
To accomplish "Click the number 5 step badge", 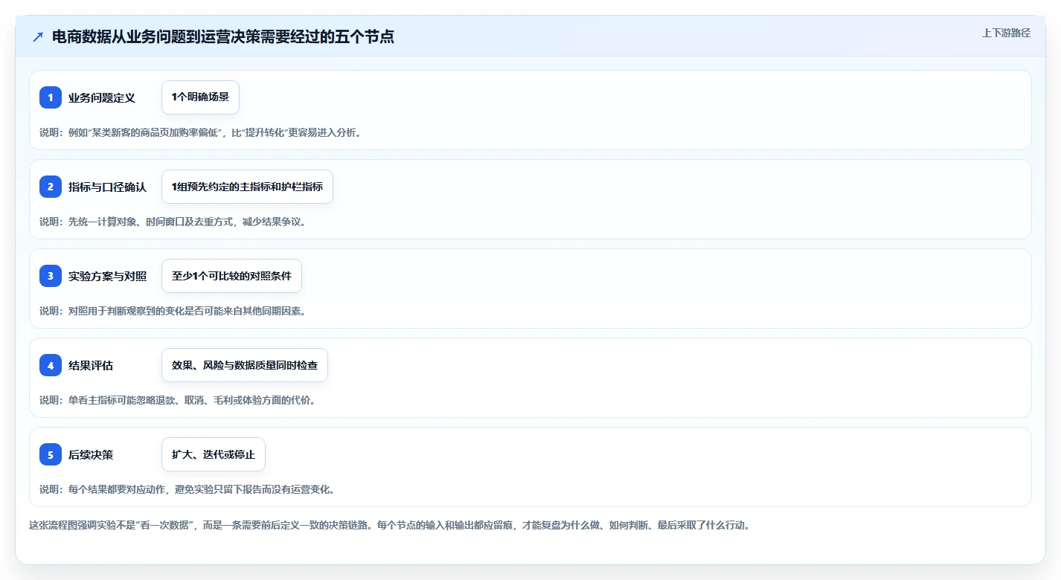I will point(51,454).
